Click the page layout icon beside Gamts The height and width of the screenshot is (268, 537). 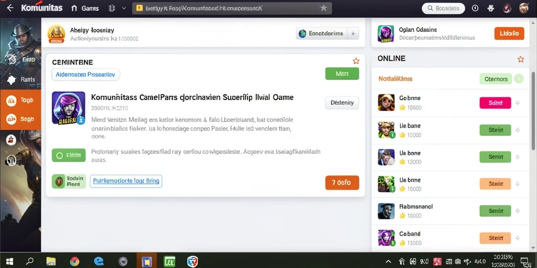(112, 8)
